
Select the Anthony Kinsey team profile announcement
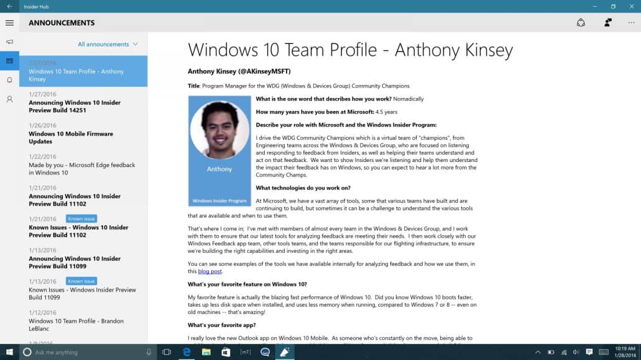pos(83,71)
